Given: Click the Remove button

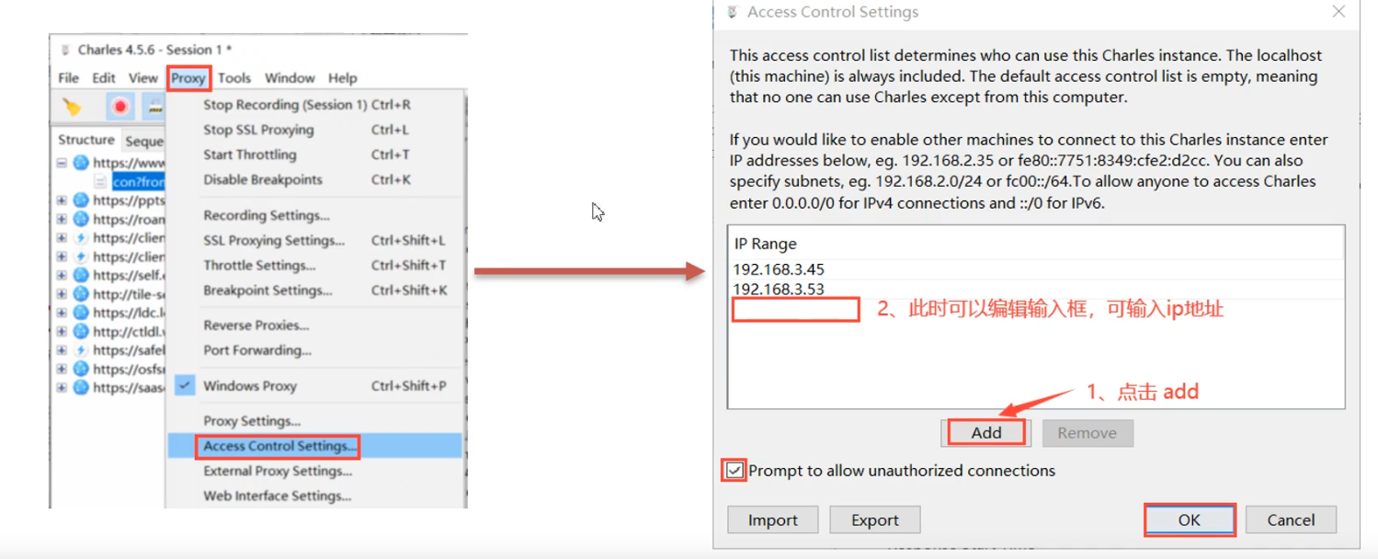Looking at the screenshot, I should (1088, 433).
